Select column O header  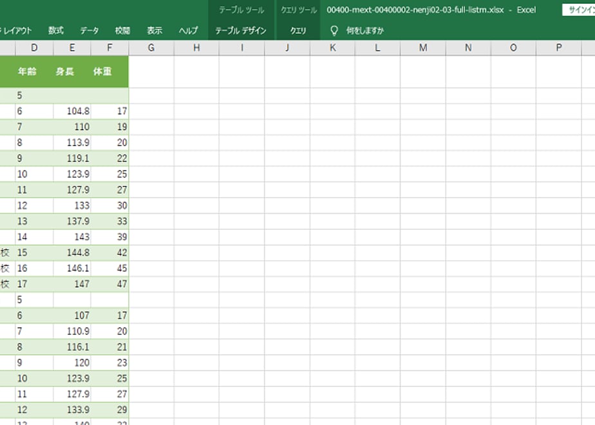pos(513,48)
